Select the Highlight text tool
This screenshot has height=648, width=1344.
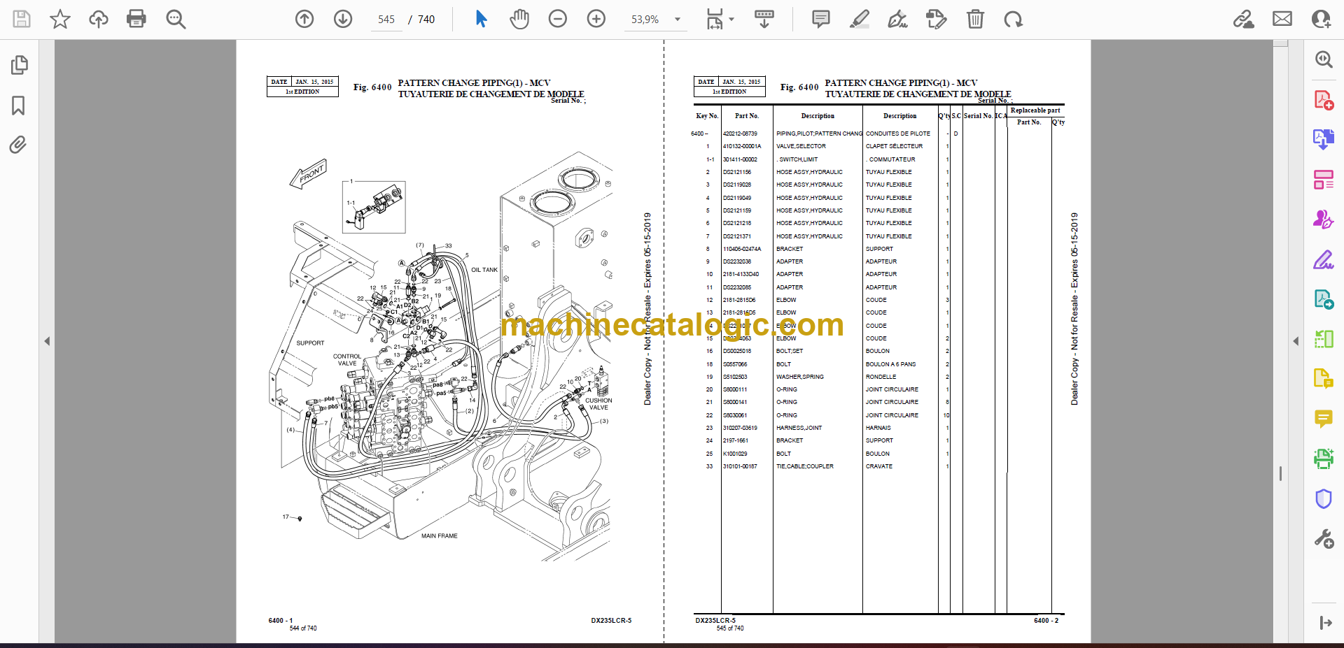pos(860,19)
